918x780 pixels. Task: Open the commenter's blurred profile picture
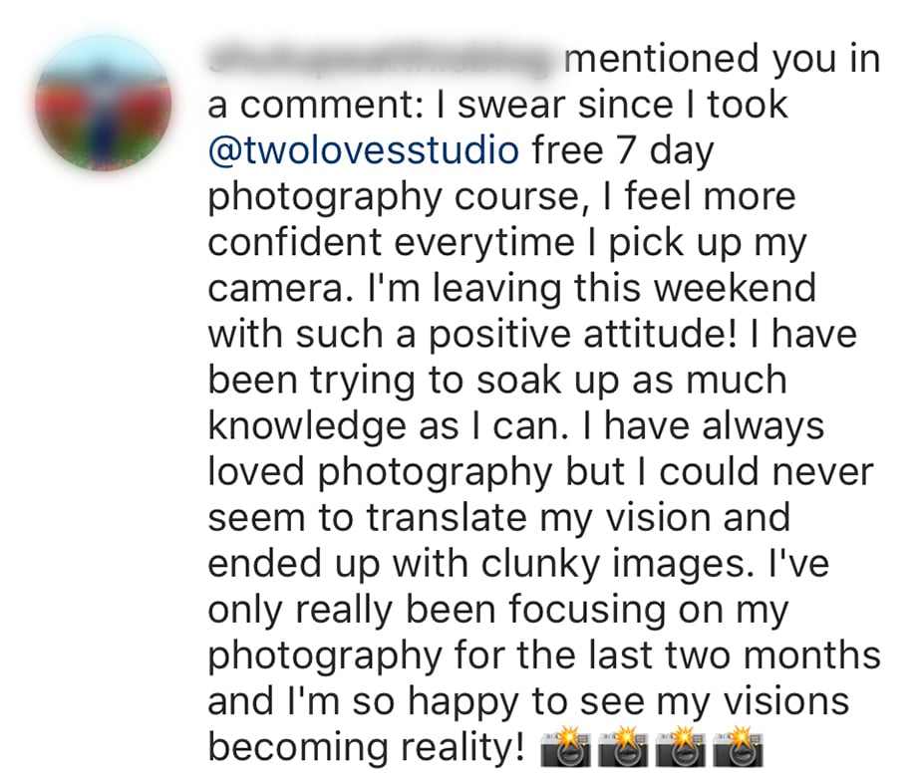[x=104, y=105]
